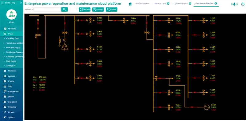Click the generator symbol in diagram
The image size is (246, 121).
coord(207,107)
